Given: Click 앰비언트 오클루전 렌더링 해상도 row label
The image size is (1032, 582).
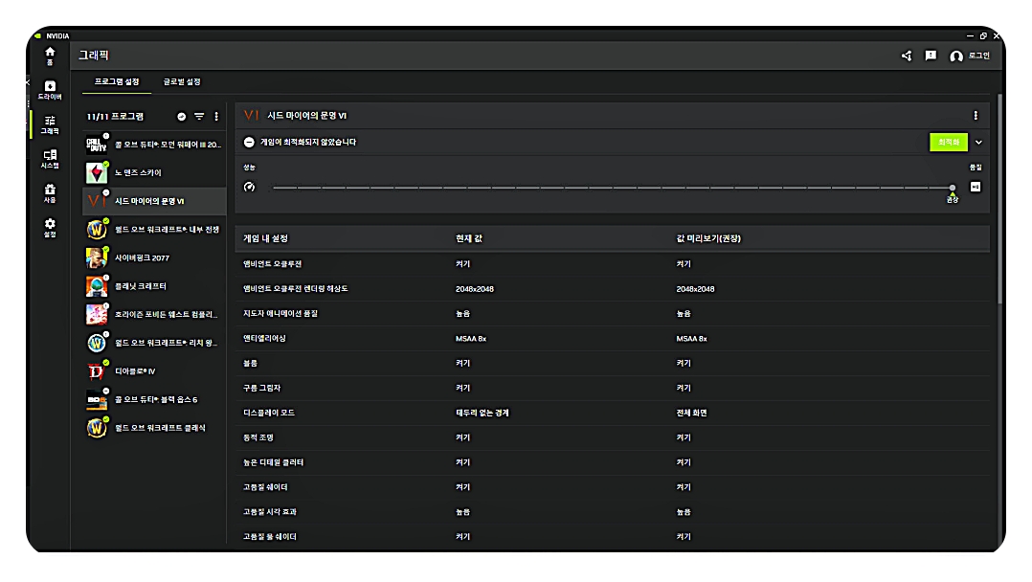Looking at the screenshot, I should [x=296, y=288].
